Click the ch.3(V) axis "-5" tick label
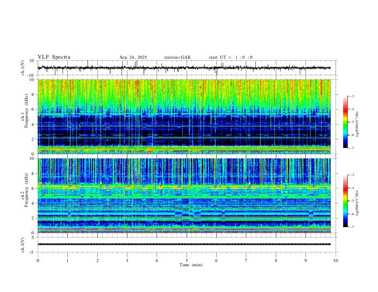Viewport: 378px width, 292px height. [x=32, y=252]
